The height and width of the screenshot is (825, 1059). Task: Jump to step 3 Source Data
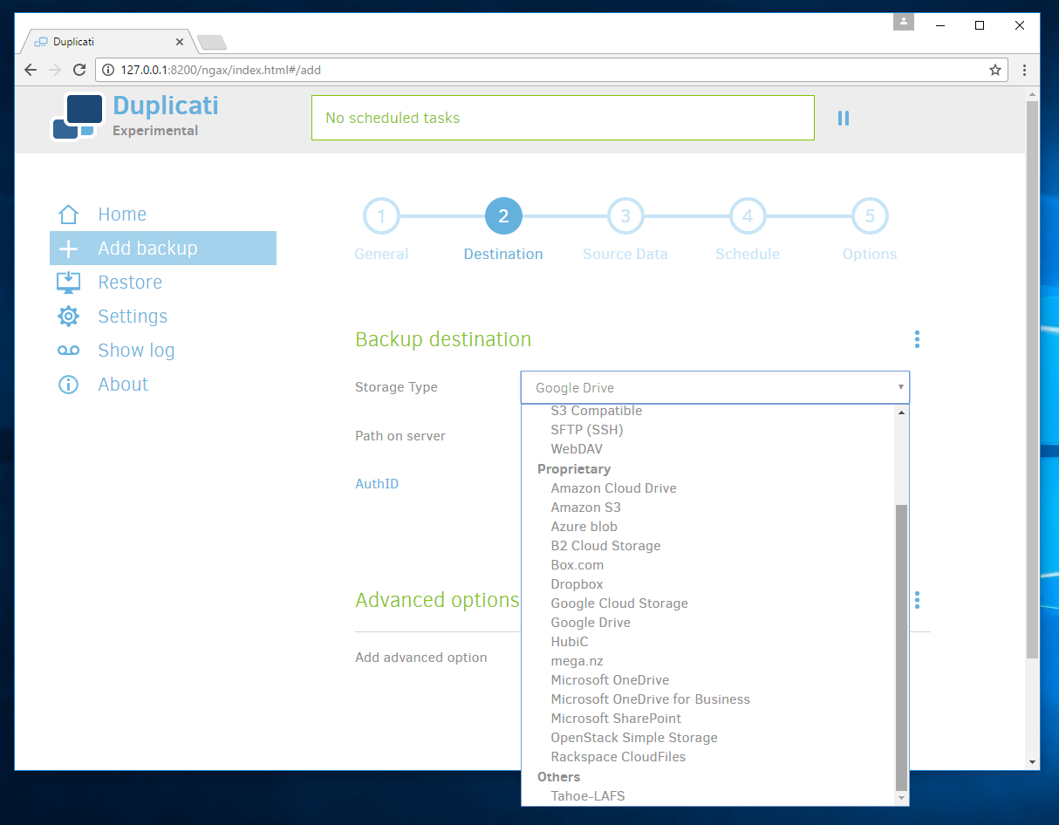coord(625,216)
